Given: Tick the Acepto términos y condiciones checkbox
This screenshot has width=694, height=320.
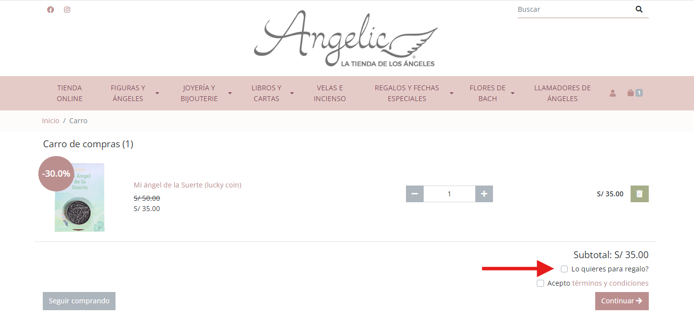Looking at the screenshot, I should [540, 283].
